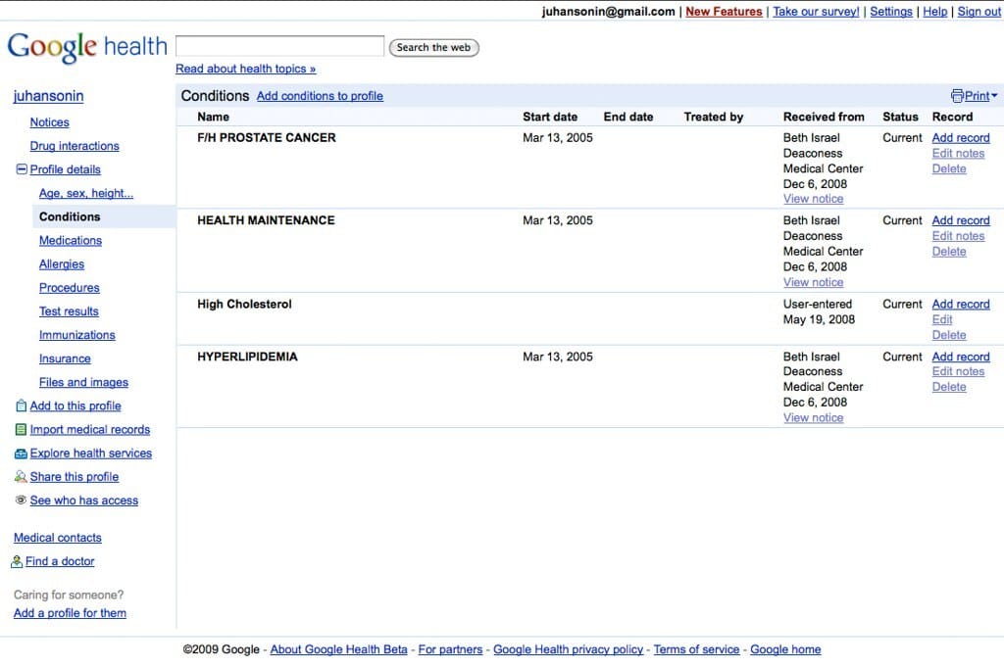
Task: Click the Google health logo
Action: [87, 47]
